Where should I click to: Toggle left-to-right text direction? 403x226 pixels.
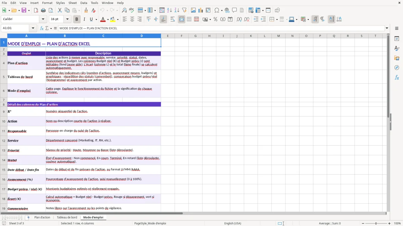point(315,19)
